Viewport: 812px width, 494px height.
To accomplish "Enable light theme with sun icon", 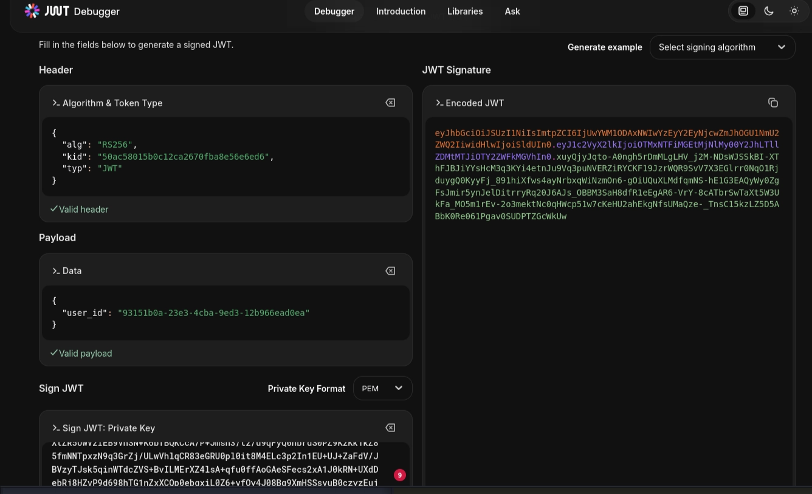I will [x=794, y=11].
